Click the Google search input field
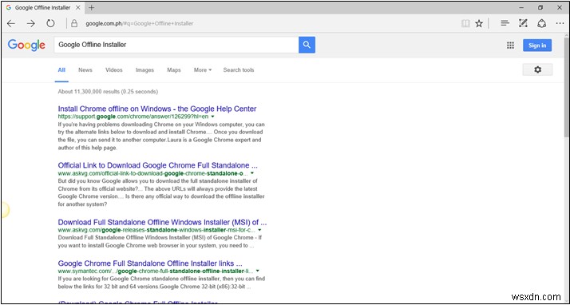The height and width of the screenshot is (305, 570). (x=176, y=45)
